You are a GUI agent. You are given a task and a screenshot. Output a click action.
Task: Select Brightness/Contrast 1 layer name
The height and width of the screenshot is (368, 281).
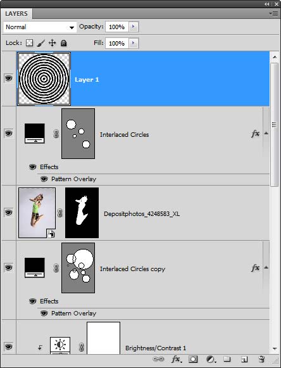[156, 348]
